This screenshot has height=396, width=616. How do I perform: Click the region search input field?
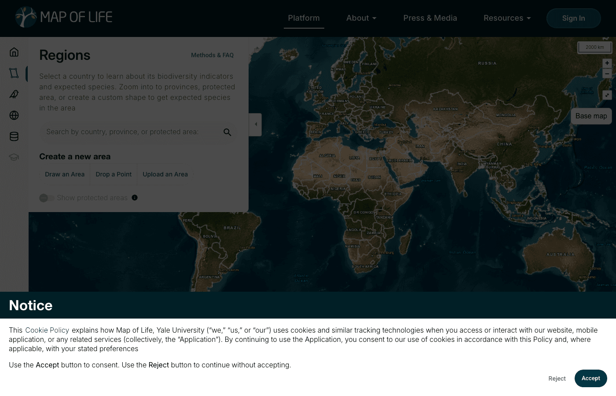[x=130, y=132]
